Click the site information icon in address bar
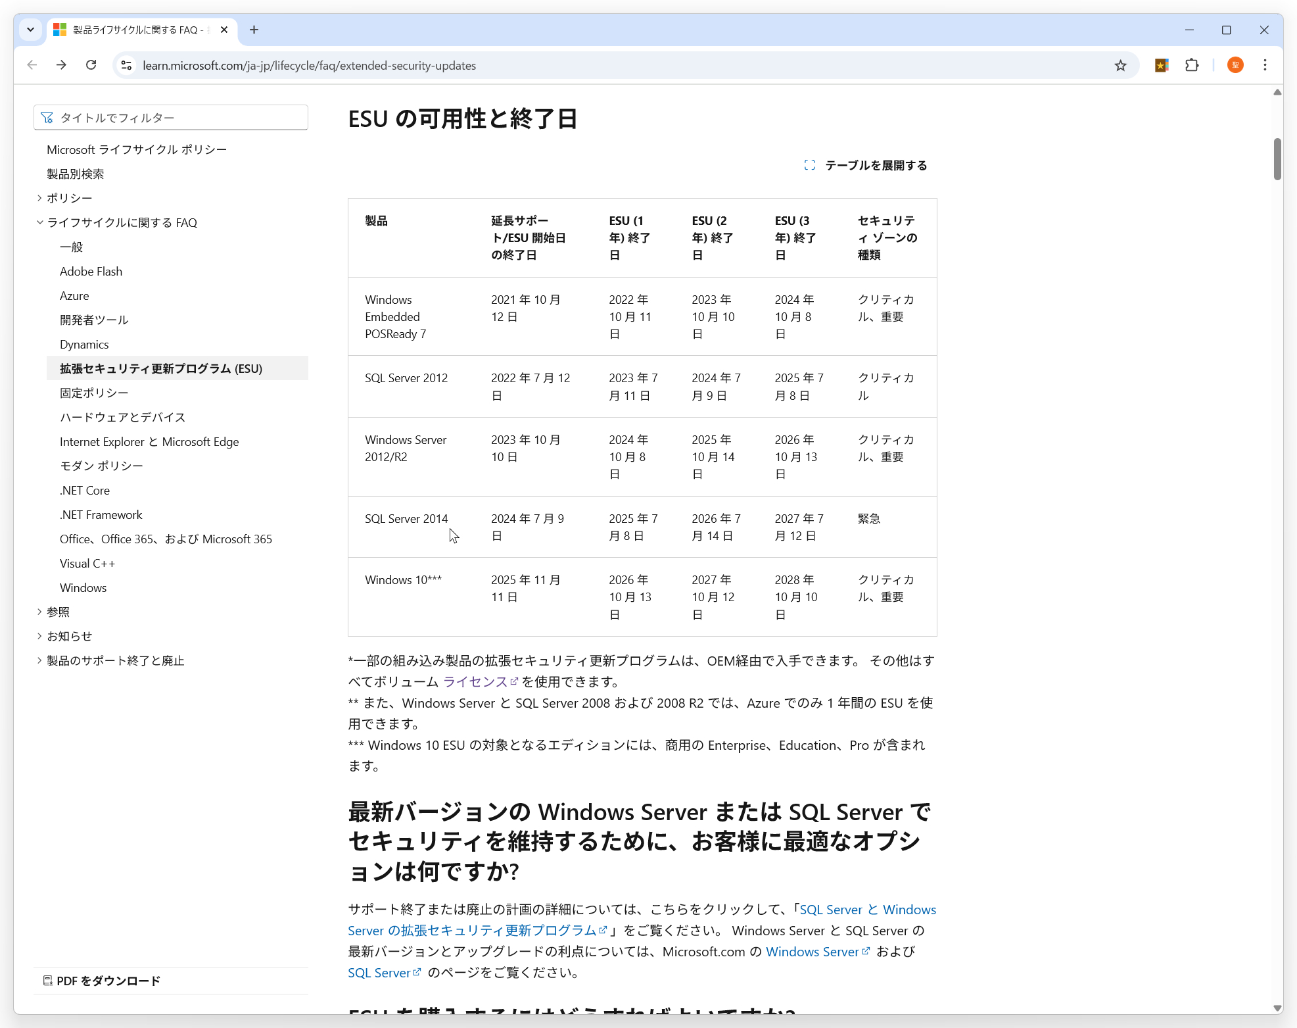This screenshot has width=1297, height=1028. [x=127, y=65]
